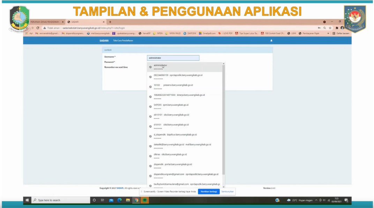This screenshot has height=208, width=374.
Task: Switch to the 'PERIJINAN DINAS PENDIDIKAN' tab
Action: (45, 22)
